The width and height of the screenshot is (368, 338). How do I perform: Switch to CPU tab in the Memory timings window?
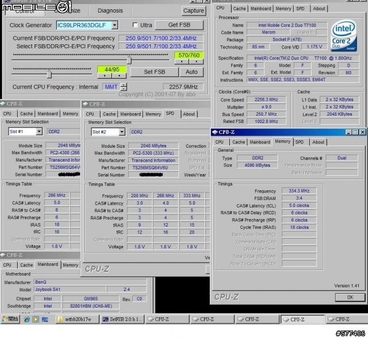click(x=220, y=142)
